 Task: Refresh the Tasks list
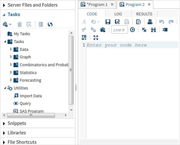click(50, 24)
